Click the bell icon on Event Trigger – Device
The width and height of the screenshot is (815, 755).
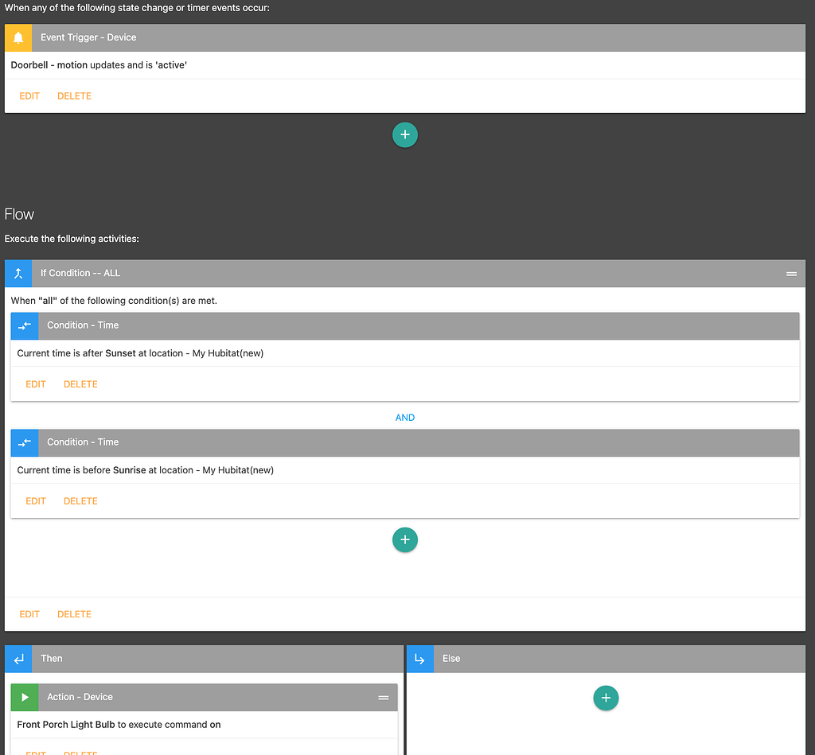click(x=18, y=37)
